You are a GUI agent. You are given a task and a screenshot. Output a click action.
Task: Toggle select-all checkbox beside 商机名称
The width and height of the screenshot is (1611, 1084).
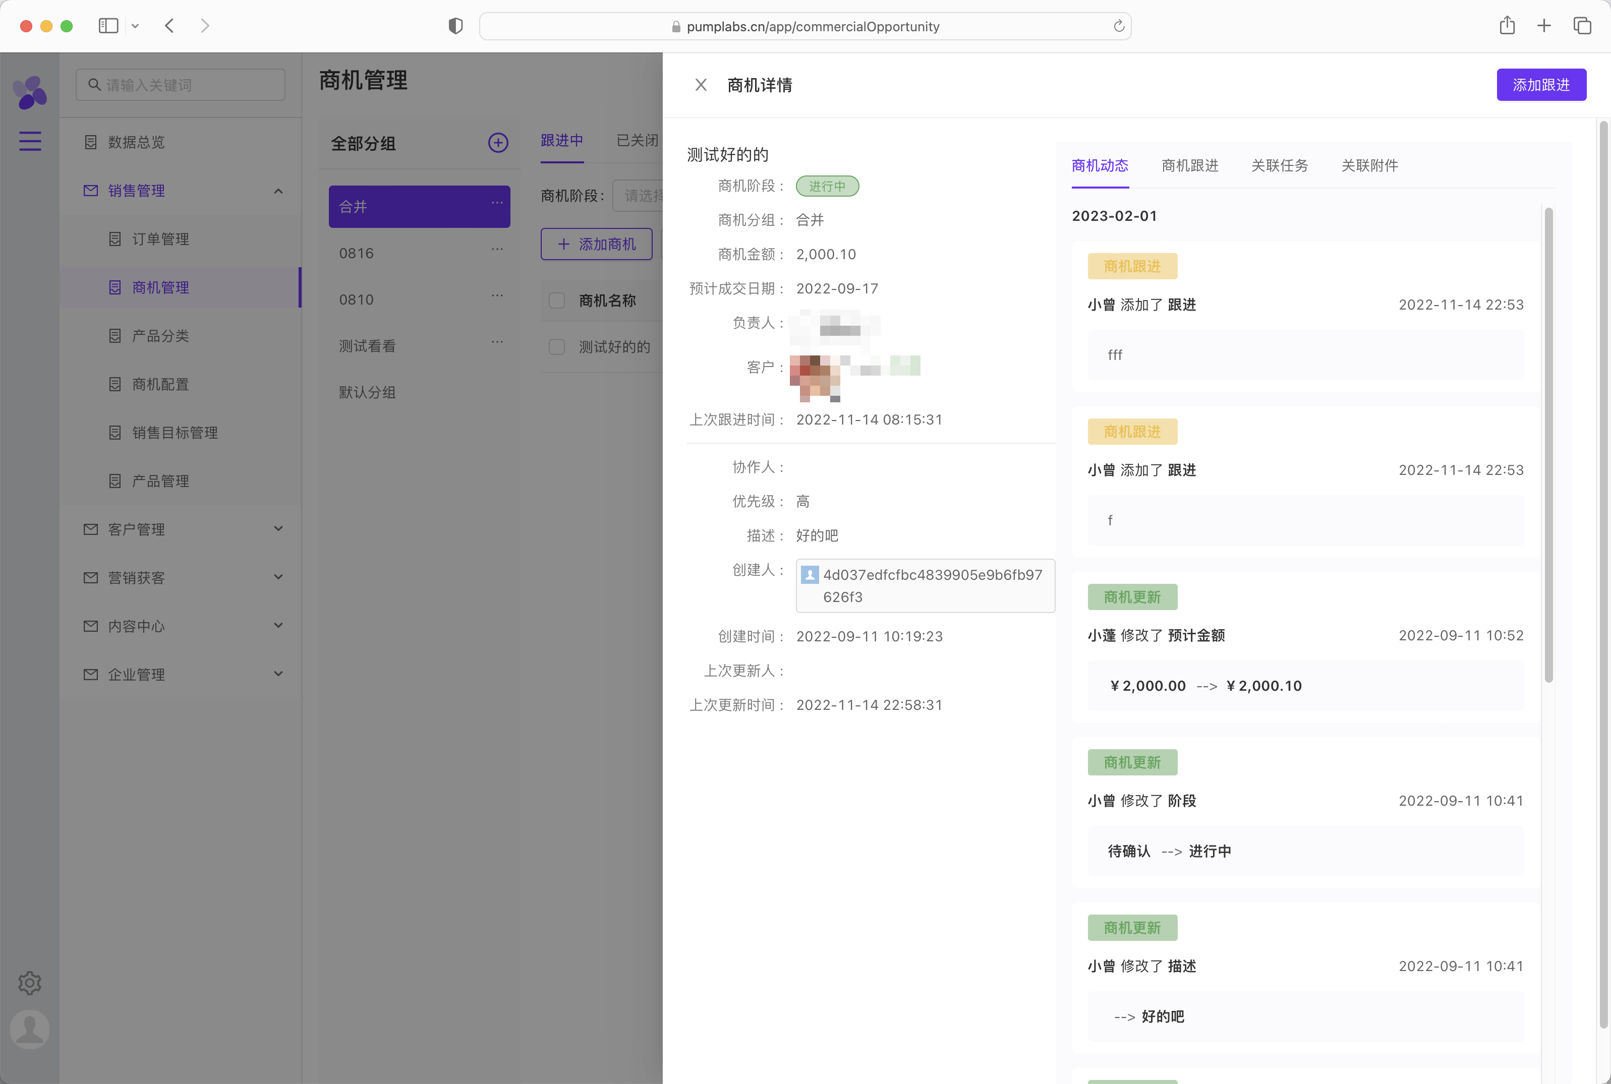[x=557, y=300]
